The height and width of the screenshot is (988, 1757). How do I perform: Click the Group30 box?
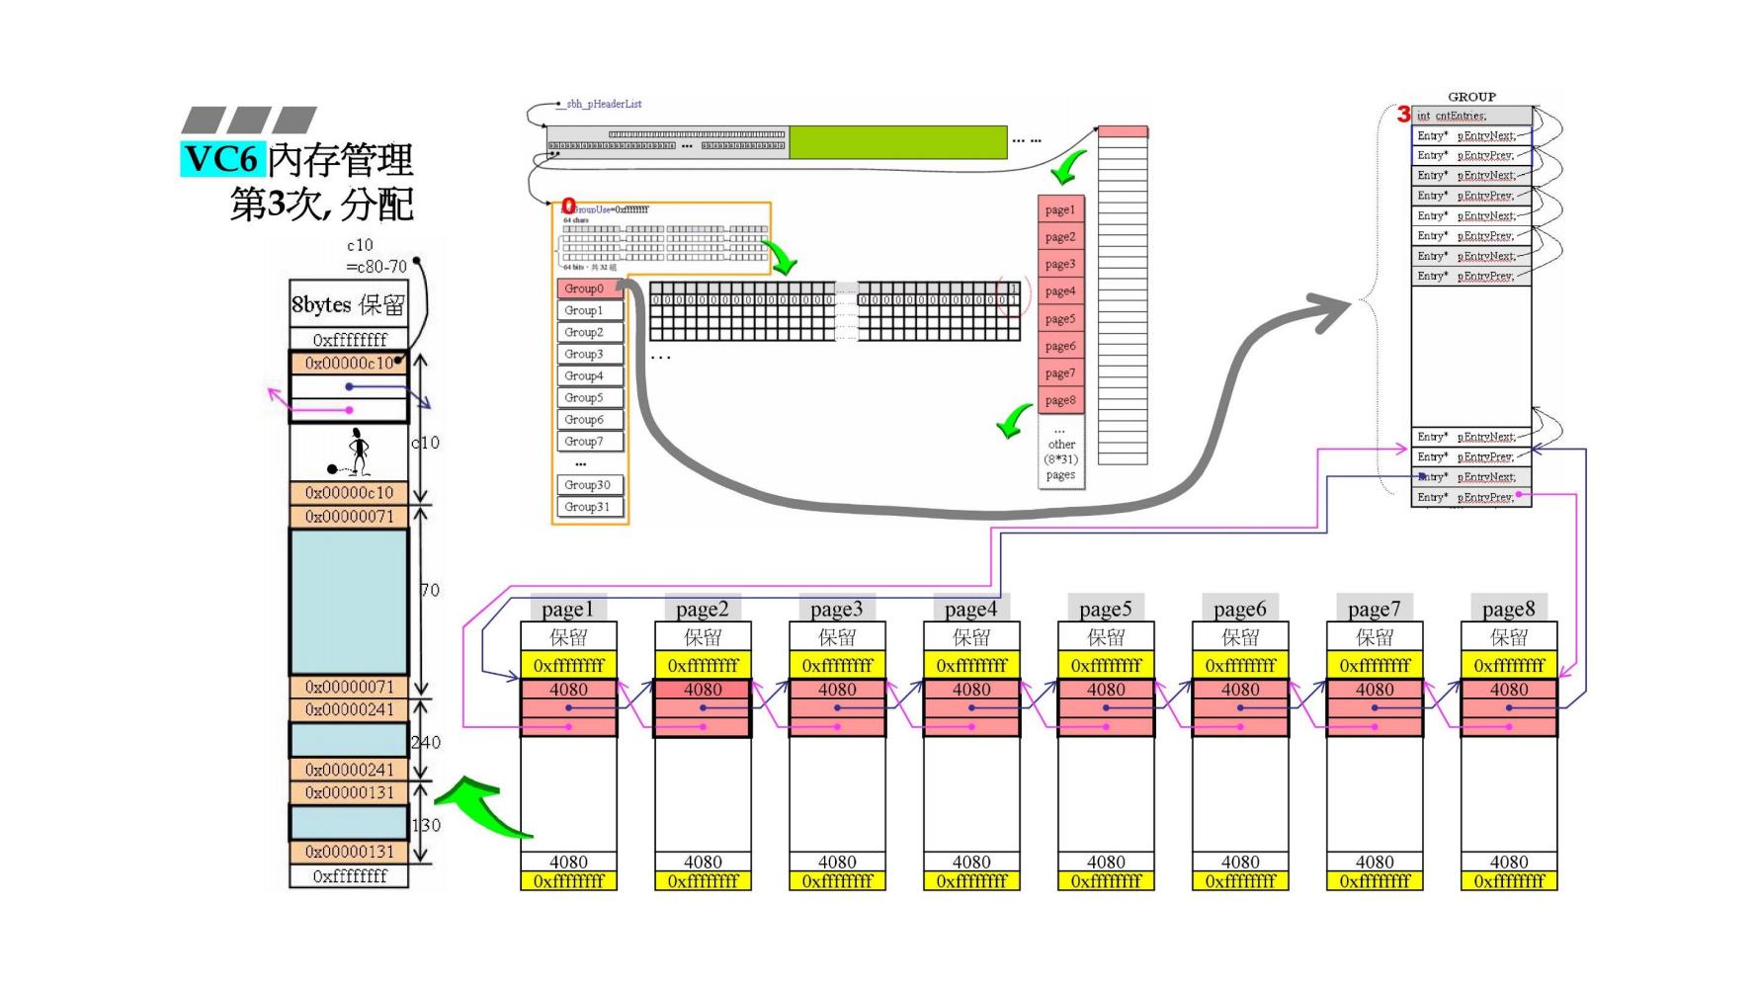[x=590, y=484]
